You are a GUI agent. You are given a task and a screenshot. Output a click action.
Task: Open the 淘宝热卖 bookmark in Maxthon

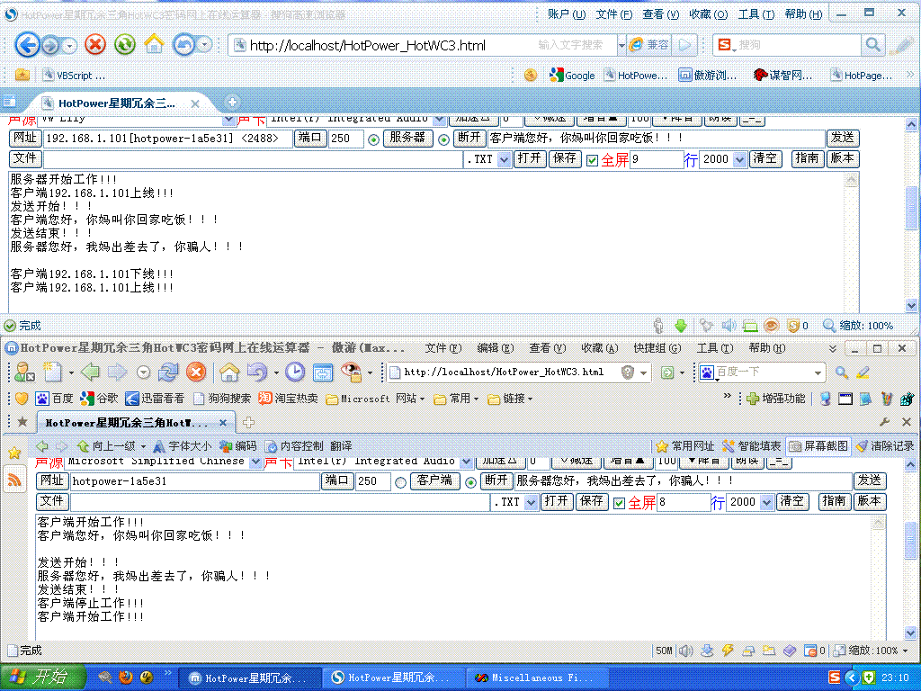point(289,399)
